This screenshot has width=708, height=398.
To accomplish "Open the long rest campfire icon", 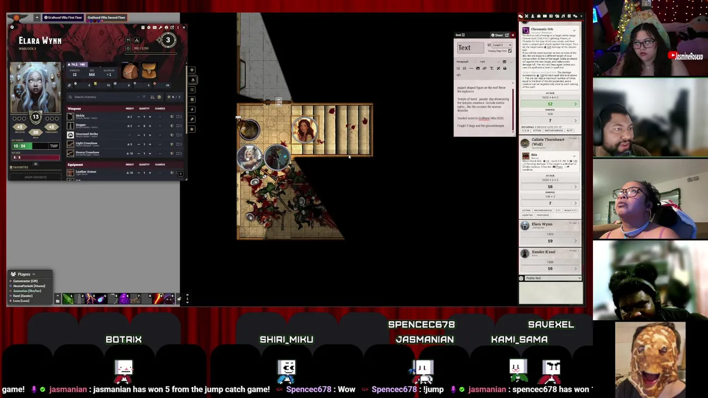I will 137,40.
